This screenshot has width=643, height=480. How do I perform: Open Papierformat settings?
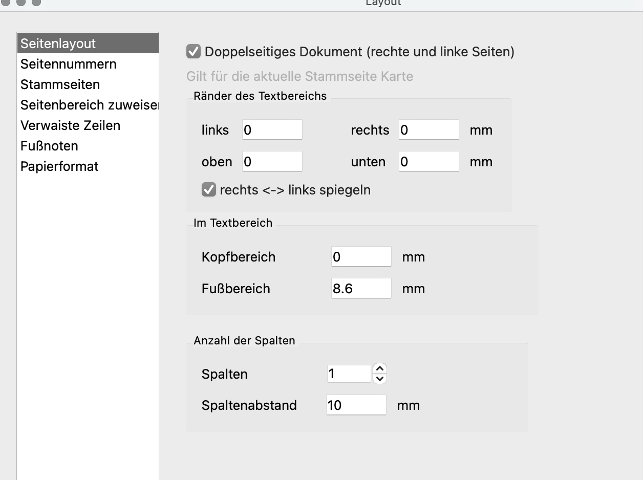(x=59, y=166)
